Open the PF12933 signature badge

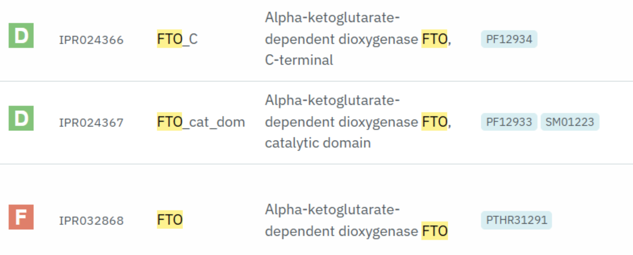[x=509, y=122]
